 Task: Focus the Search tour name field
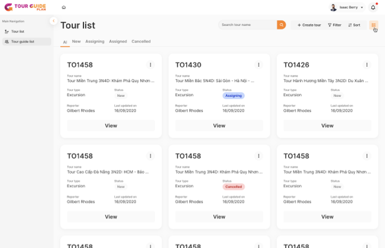tap(248, 25)
